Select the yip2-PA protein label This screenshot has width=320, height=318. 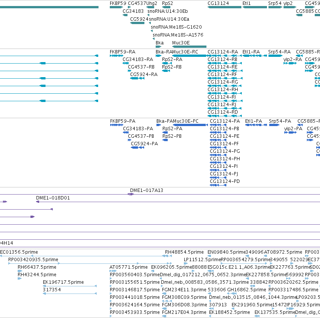(x=293, y=129)
